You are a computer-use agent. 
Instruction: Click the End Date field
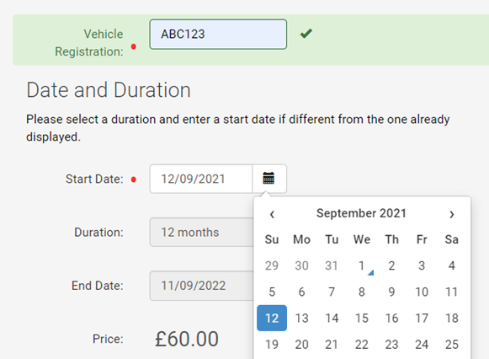(202, 286)
